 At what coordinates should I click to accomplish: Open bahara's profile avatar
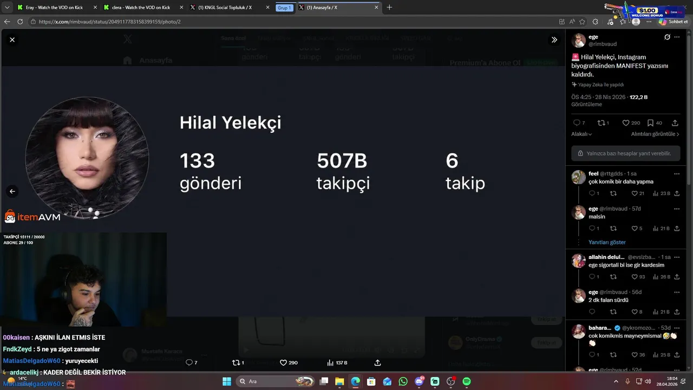point(579,331)
